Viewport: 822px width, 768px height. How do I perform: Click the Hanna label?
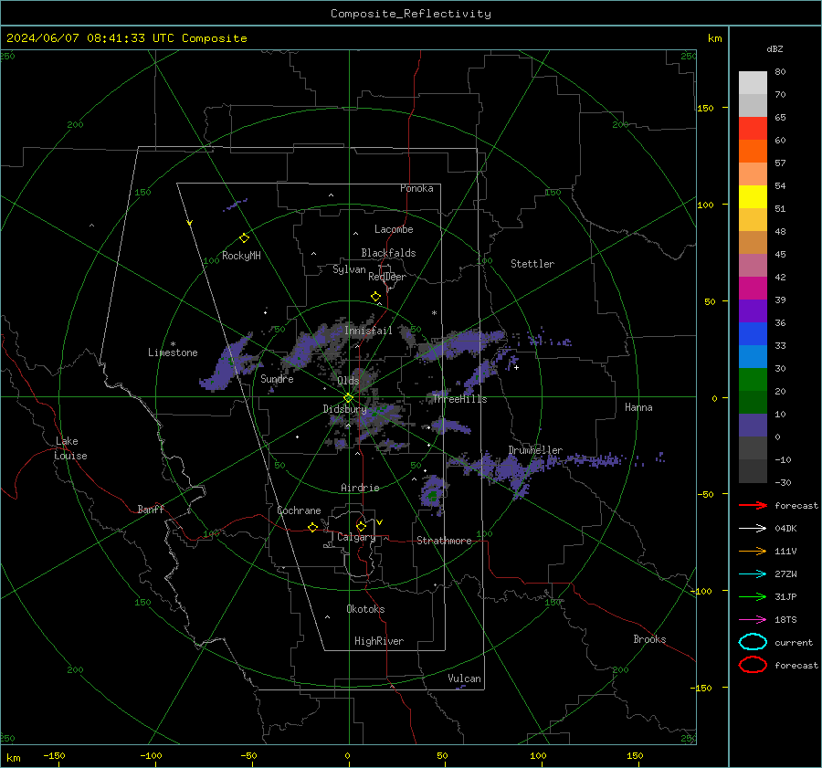[638, 407]
